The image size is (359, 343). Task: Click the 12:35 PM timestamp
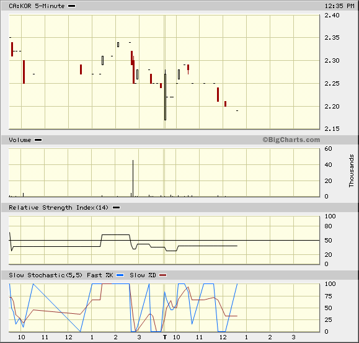click(340, 6)
